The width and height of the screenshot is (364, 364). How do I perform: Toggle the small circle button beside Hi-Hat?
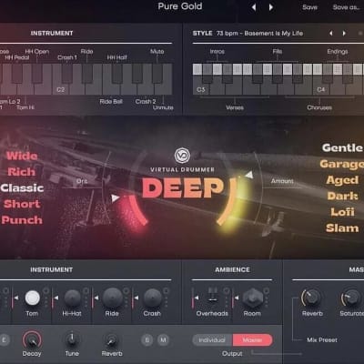pos(86,291)
